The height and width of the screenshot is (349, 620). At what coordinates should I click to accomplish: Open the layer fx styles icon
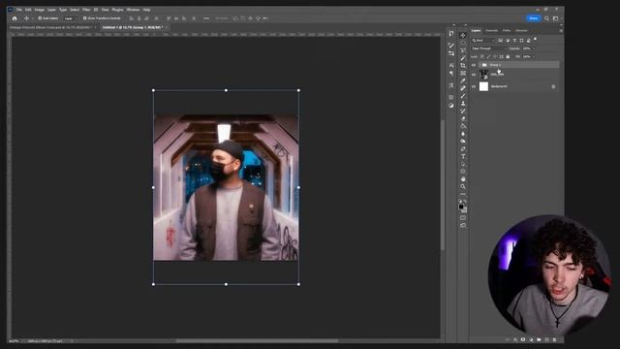coord(515,339)
